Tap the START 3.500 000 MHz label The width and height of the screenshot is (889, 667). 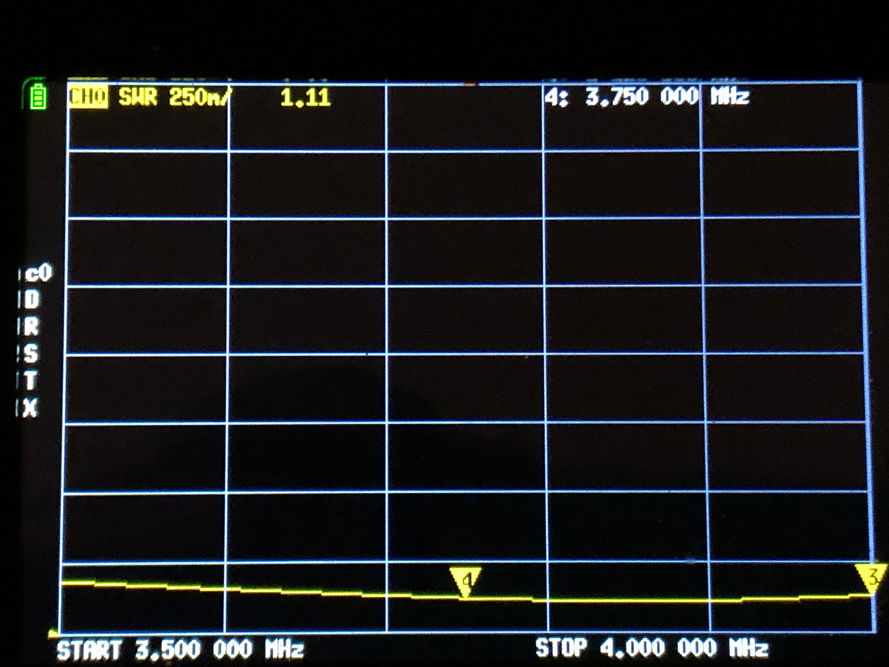click(x=180, y=649)
